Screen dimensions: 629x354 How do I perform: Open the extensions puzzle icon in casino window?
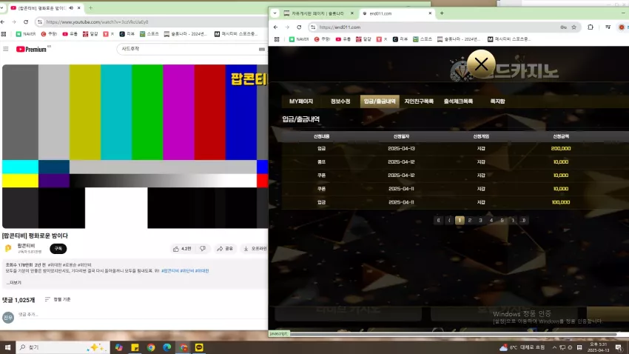click(591, 27)
